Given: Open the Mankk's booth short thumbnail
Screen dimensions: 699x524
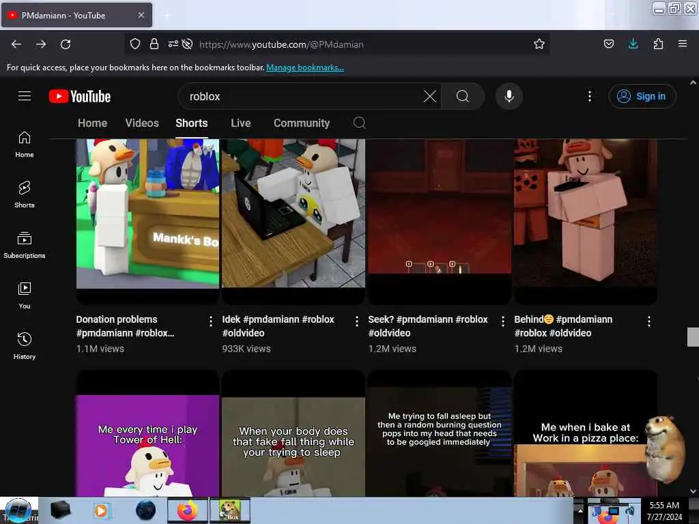Looking at the screenshot, I should (x=147, y=222).
